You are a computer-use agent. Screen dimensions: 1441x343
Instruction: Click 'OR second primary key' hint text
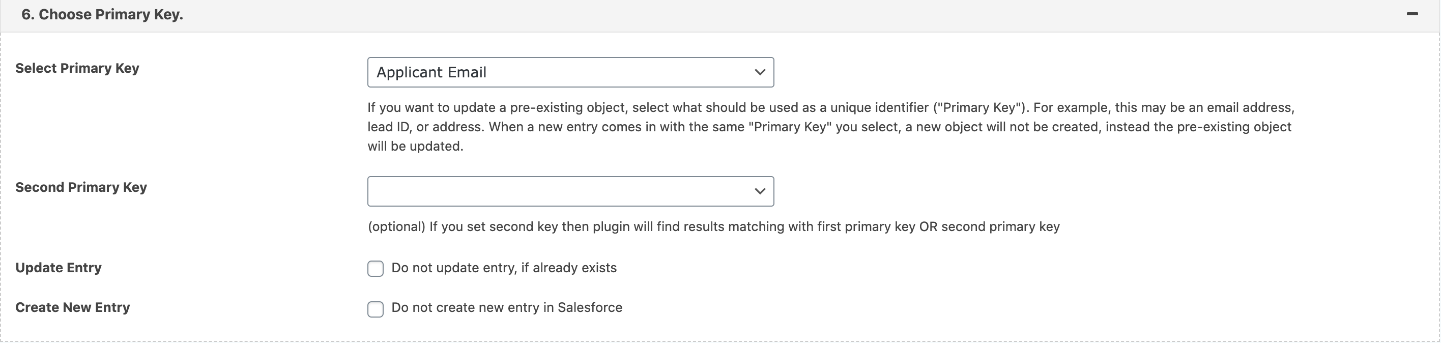pos(989,226)
